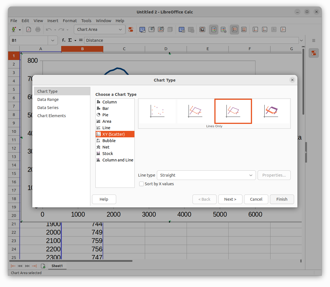Click the Undo arrow icon
Screen dimensions: 330x287
click(49, 30)
